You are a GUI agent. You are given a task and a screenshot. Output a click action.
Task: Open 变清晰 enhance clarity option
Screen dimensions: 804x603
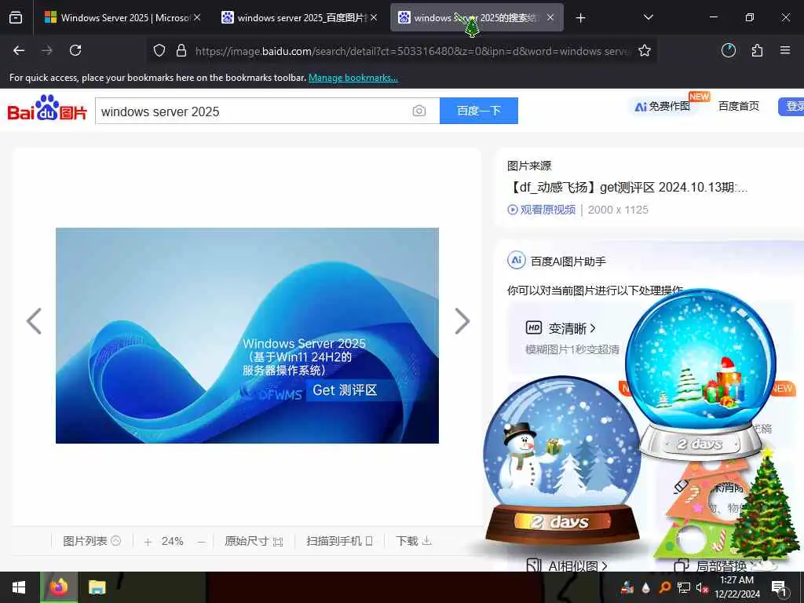coord(561,328)
